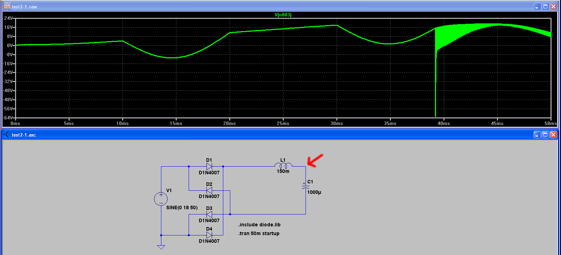Viewport: 561px width, 255px height.
Task: Select the D4 diode symbol
Action: pos(209,235)
